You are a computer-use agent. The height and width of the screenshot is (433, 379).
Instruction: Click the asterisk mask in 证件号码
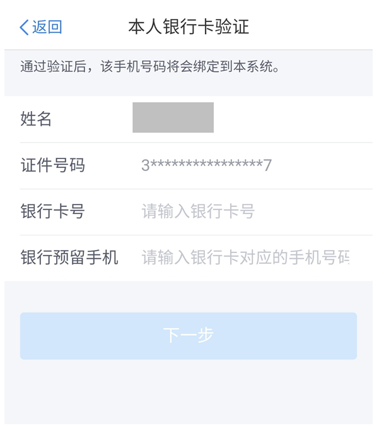click(x=206, y=163)
